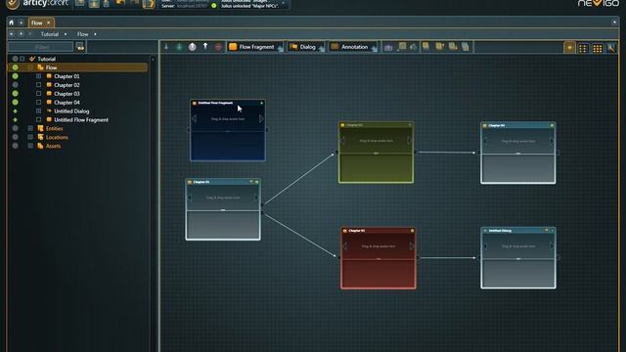Open the dropdown arrow next to Tutorial breadcrumb

click(x=66, y=34)
